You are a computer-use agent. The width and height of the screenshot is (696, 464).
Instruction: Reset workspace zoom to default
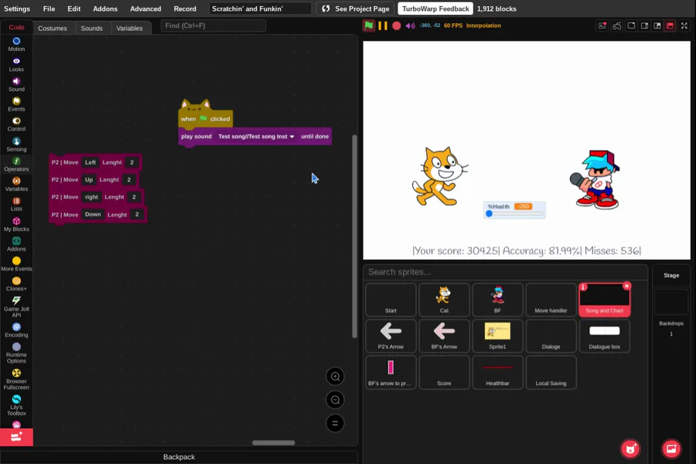[335, 423]
